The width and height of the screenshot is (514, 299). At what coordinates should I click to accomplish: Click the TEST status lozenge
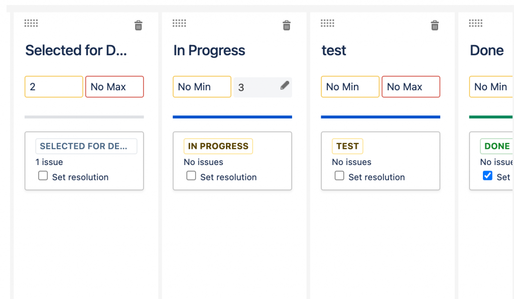point(347,146)
